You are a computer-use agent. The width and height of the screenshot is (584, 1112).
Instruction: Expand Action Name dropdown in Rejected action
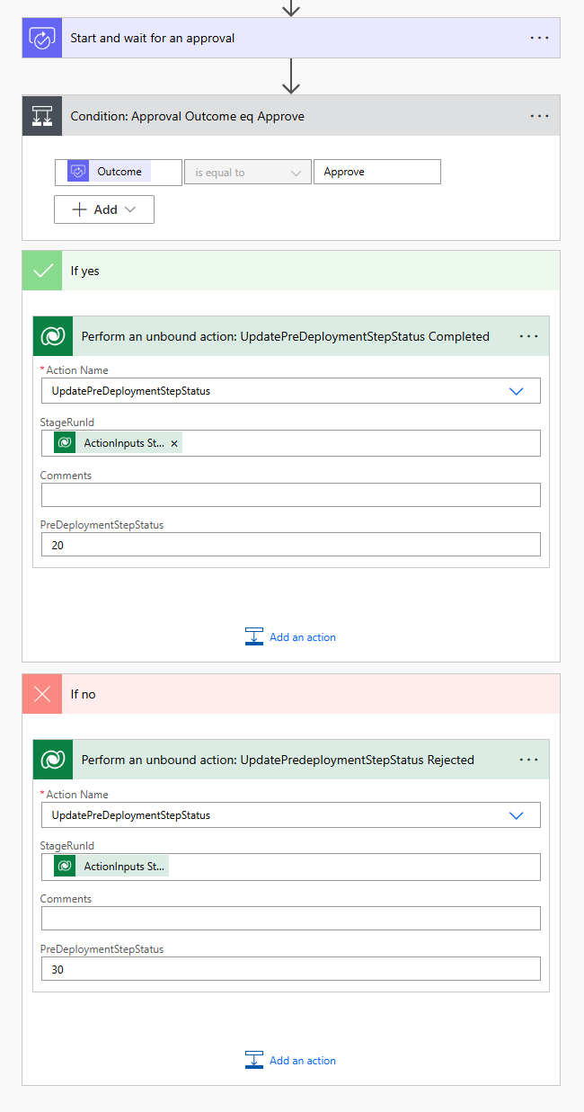[516, 815]
